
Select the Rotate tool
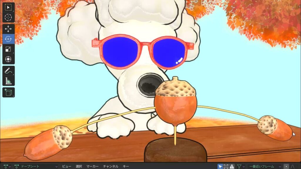coord(8,39)
